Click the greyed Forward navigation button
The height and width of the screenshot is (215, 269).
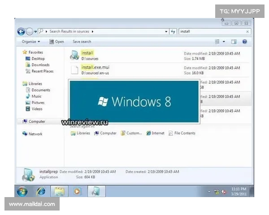29,31
